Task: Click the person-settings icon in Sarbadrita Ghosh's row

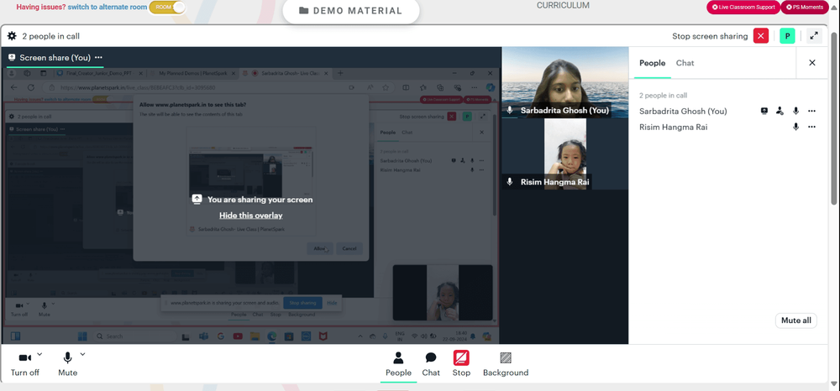Action: (780, 111)
